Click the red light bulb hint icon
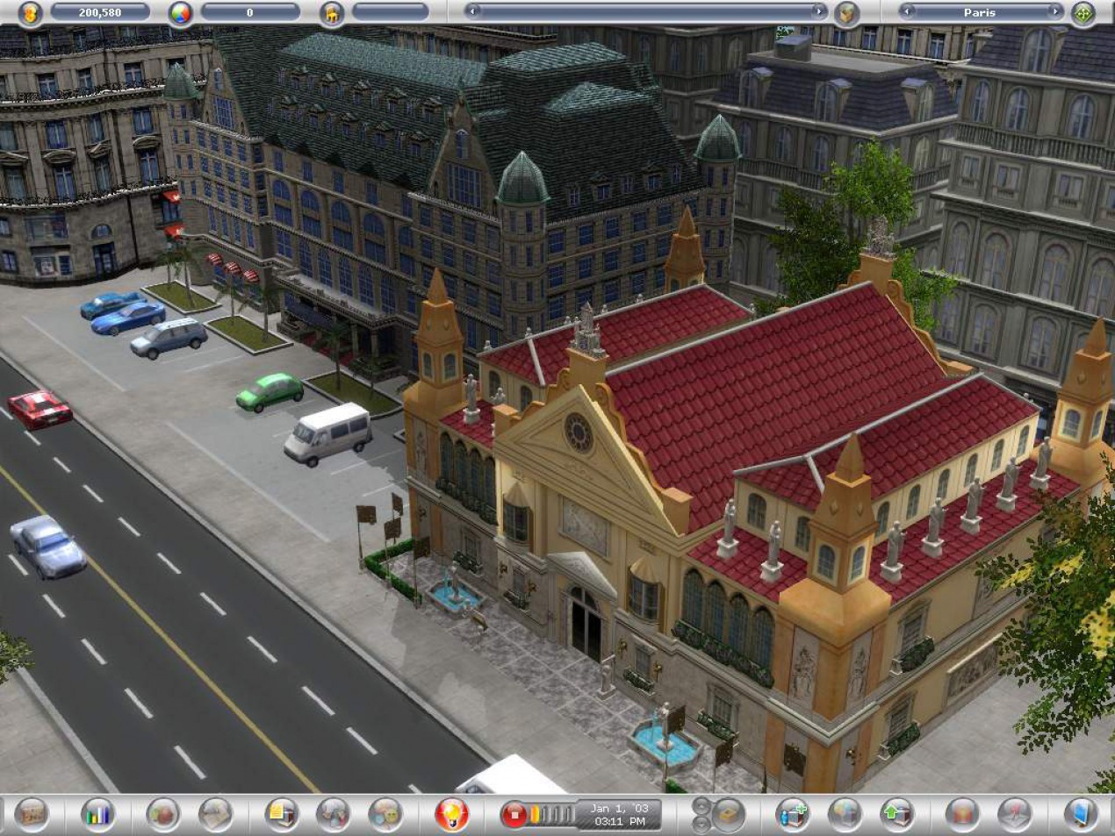Screen dimensions: 1115x836 tap(451, 815)
